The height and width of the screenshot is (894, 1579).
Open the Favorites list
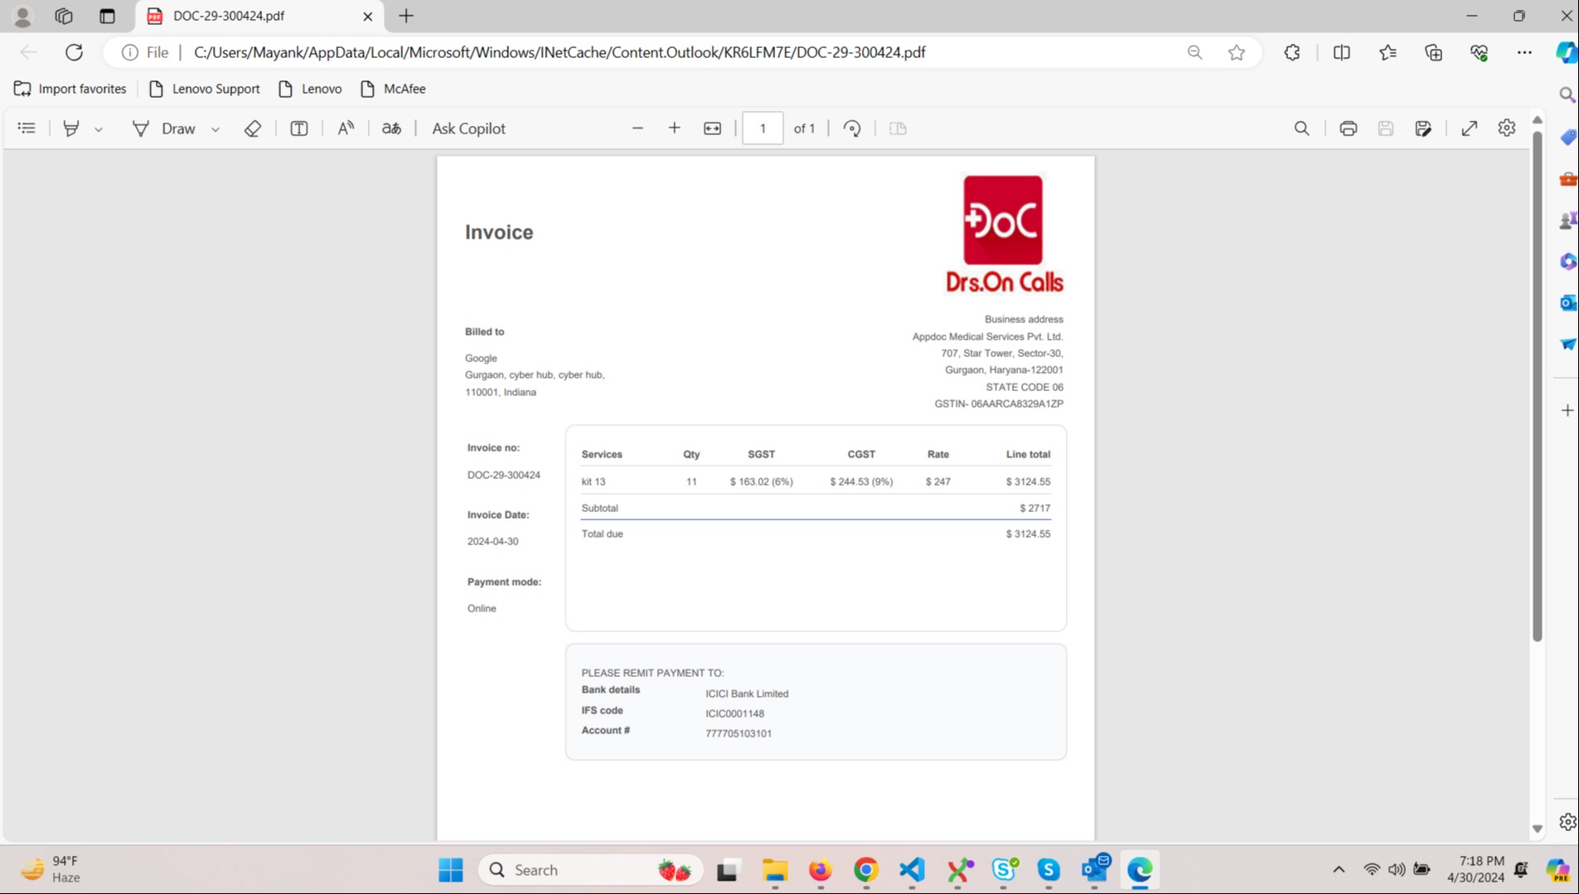(1388, 52)
